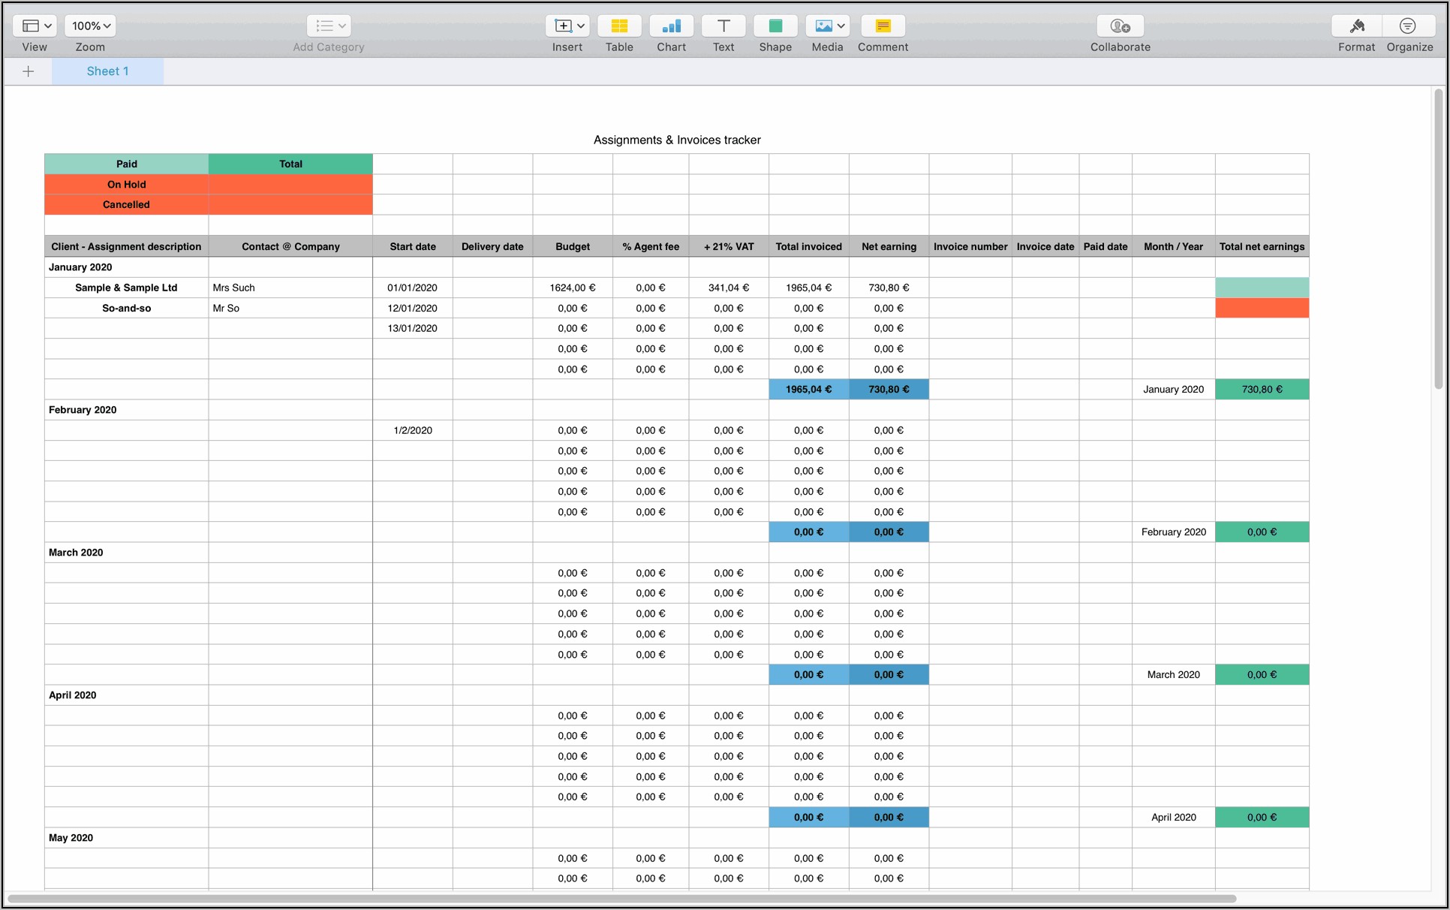Screen dimensions: 1450x910
Task: Open the Format inspector
Action: 1356,26
